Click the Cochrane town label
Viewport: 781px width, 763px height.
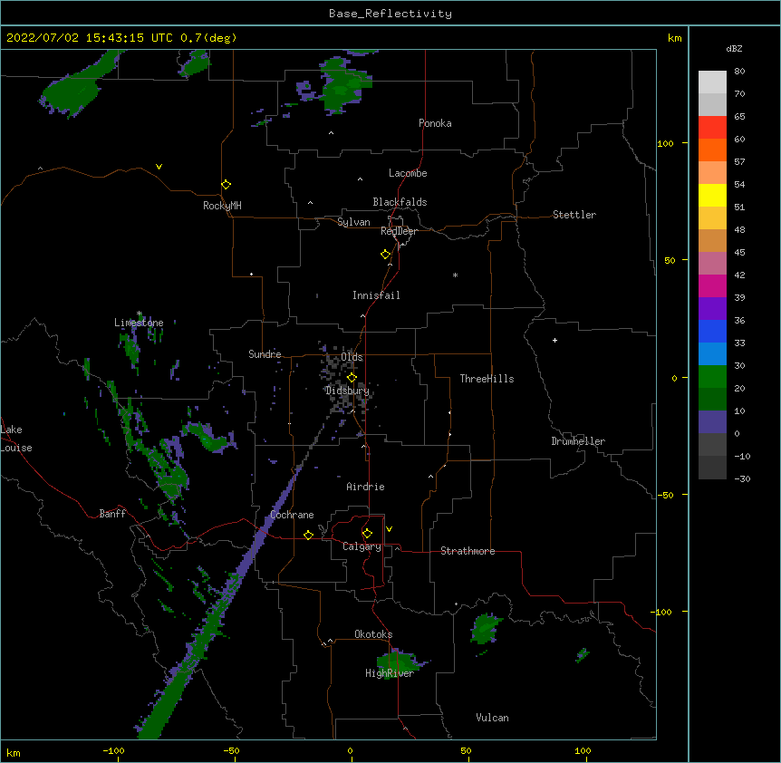coord(292,515)
